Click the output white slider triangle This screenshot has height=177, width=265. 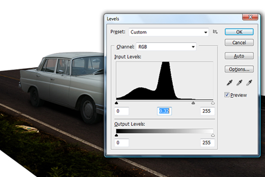213,135
